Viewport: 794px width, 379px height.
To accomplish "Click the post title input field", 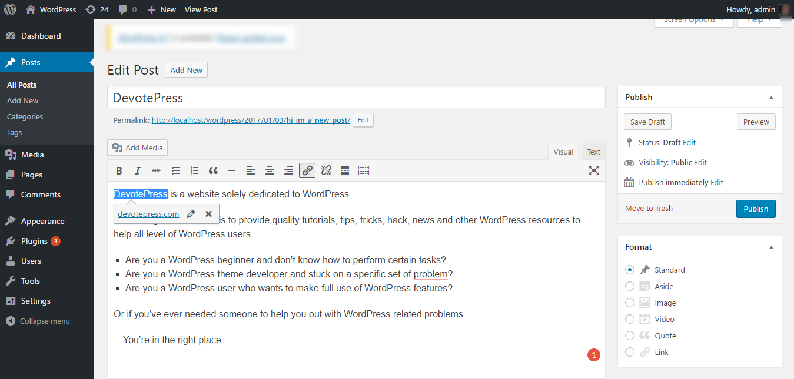I will 356,98.
